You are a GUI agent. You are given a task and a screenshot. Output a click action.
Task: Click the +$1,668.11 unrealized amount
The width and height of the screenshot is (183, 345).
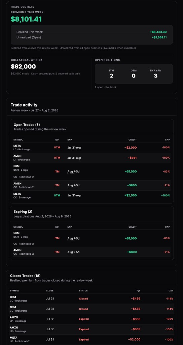click(x=159, y=37)
